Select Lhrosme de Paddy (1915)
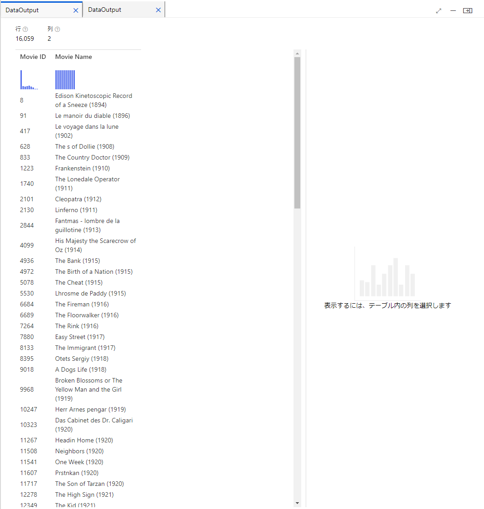 91,293
